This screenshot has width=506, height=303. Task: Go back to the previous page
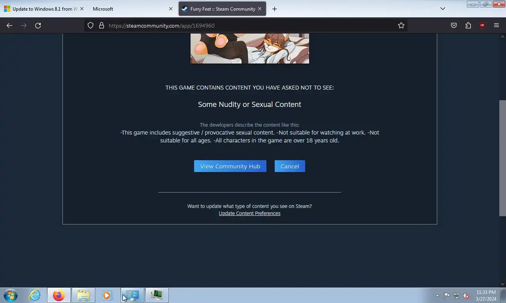[9, 25]
